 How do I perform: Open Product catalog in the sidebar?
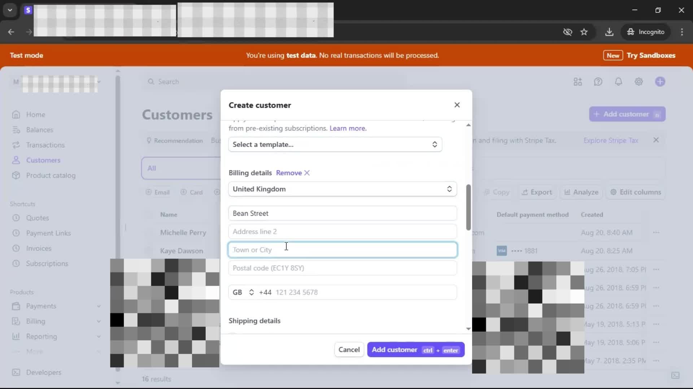pos(51,175)
